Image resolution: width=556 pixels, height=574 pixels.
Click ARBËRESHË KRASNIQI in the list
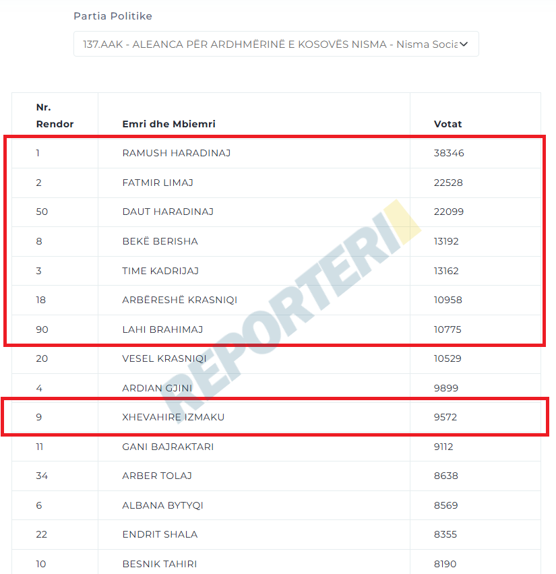(180, 300)
